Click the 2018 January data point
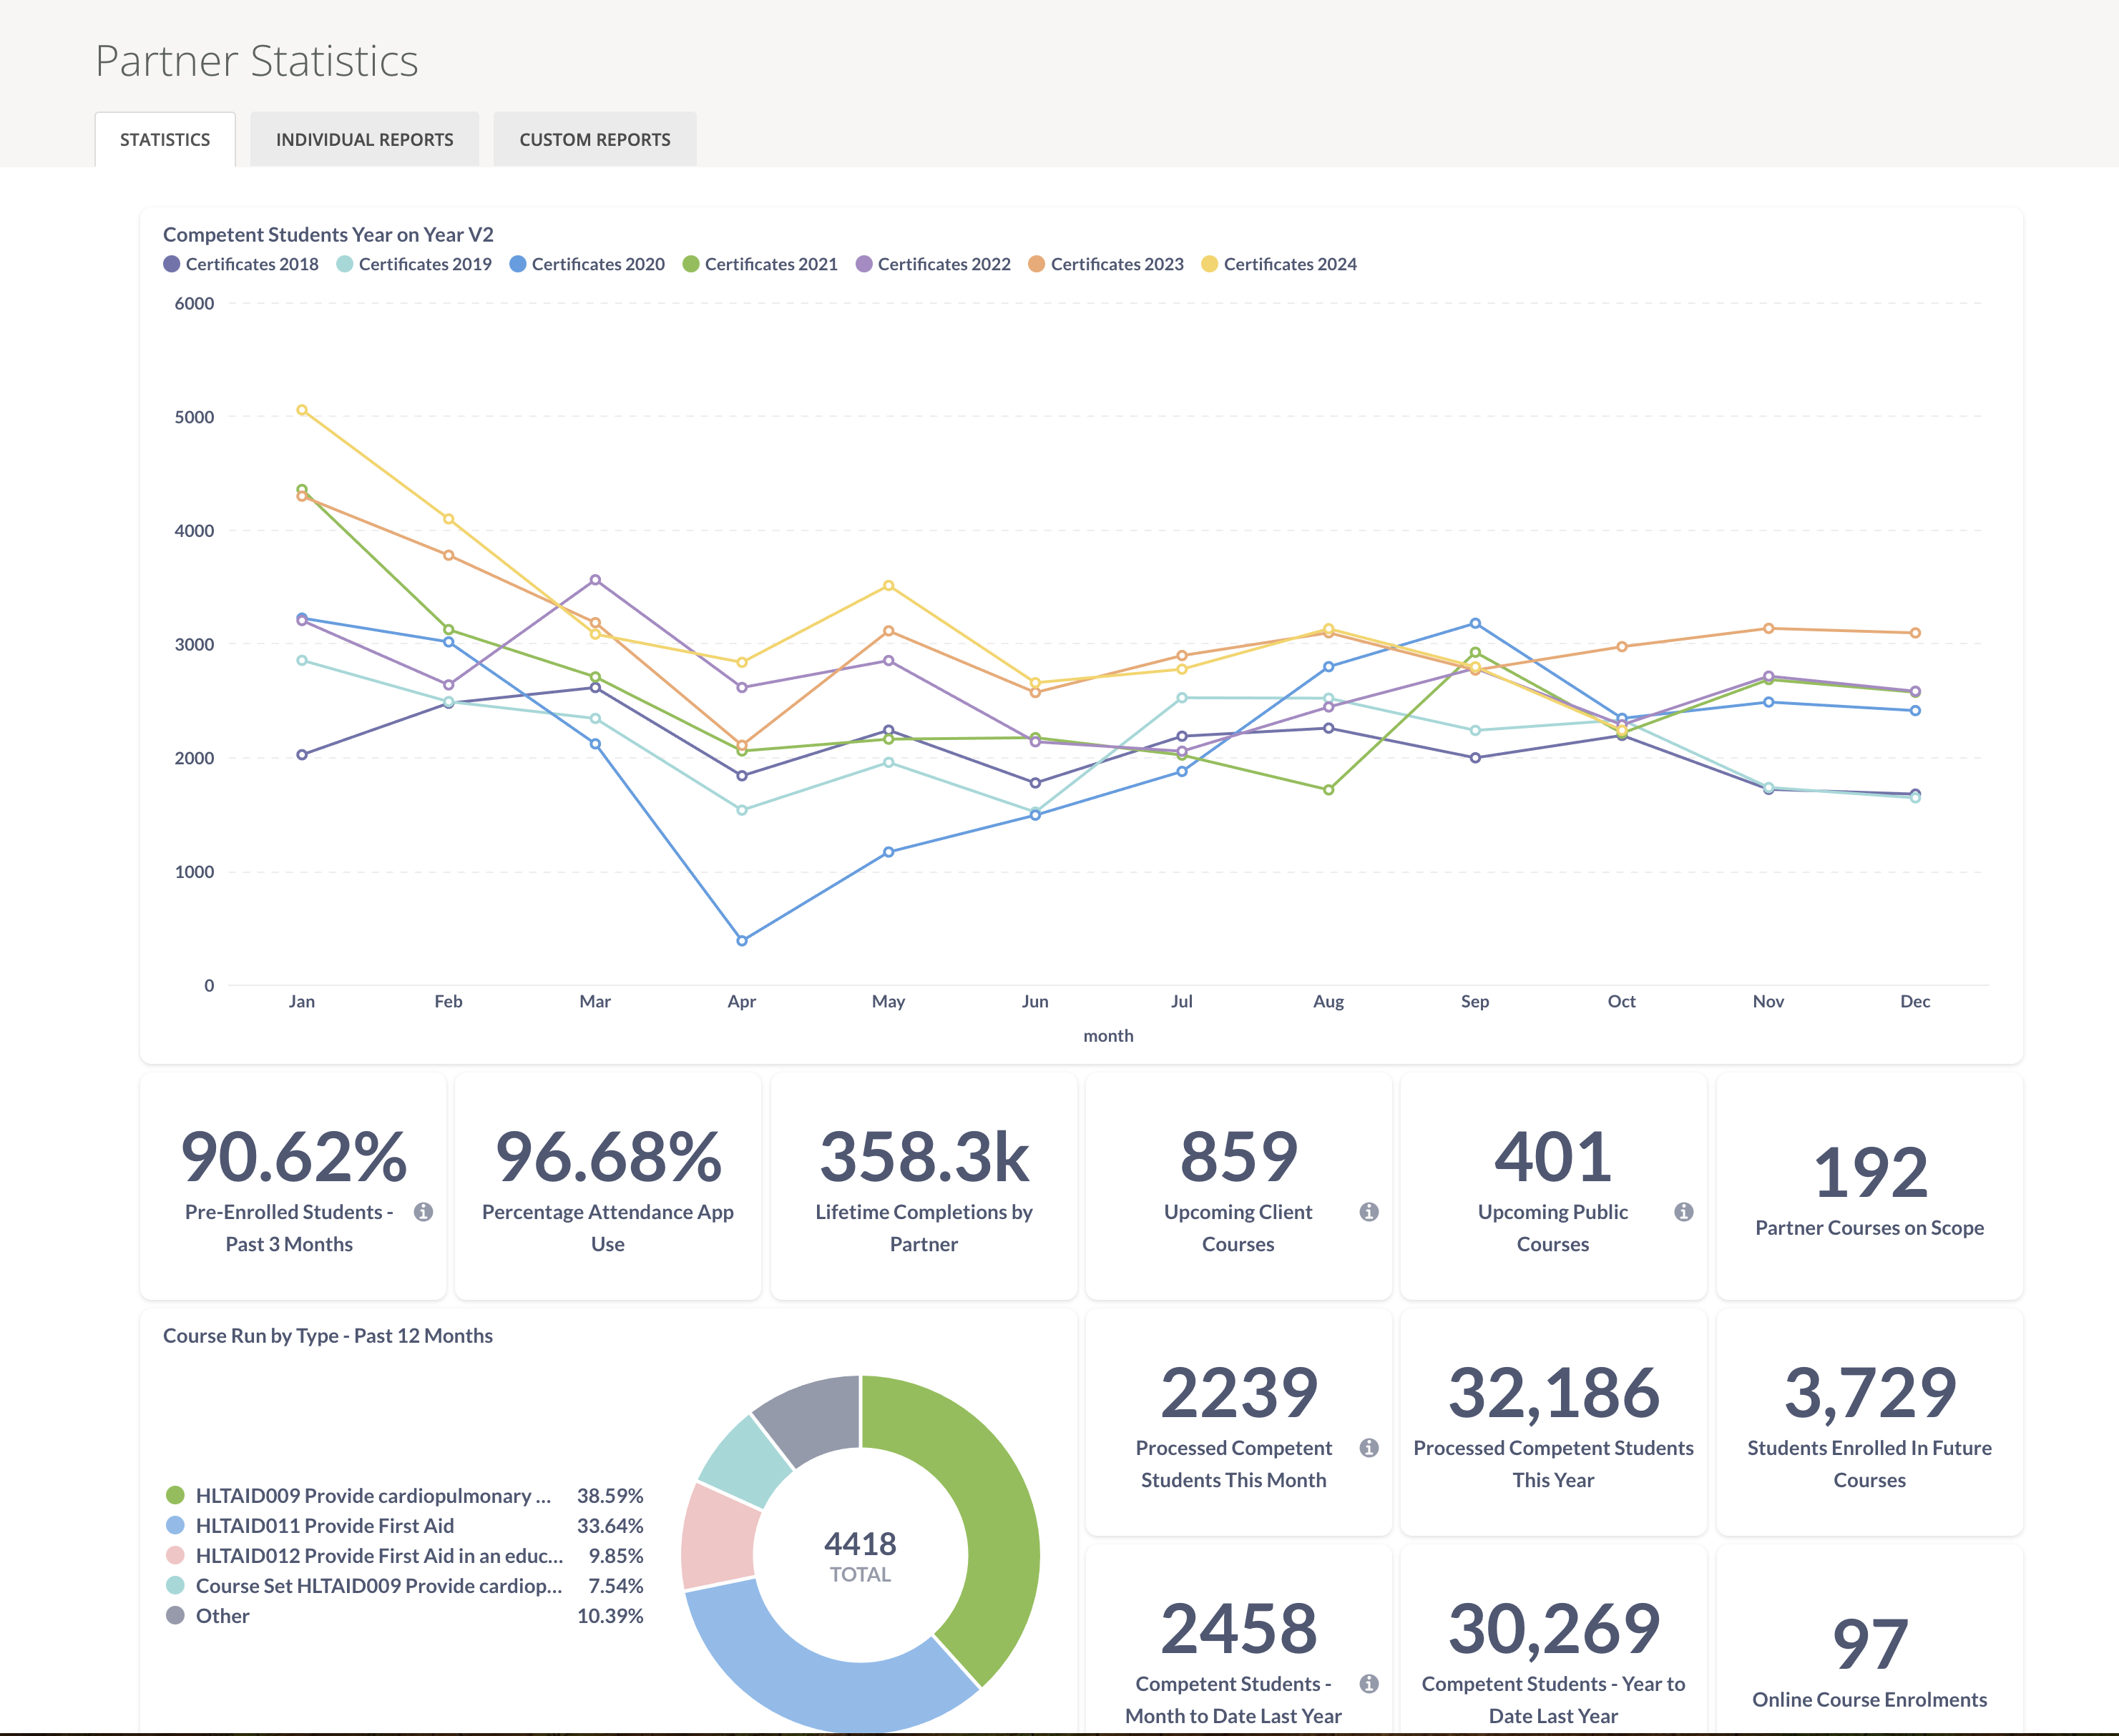Image resolution: width=2119 pixels, height=1736 pixels. pyautogui.click(x=302, y=755)
